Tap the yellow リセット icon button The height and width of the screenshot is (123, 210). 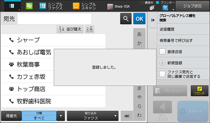199,91
